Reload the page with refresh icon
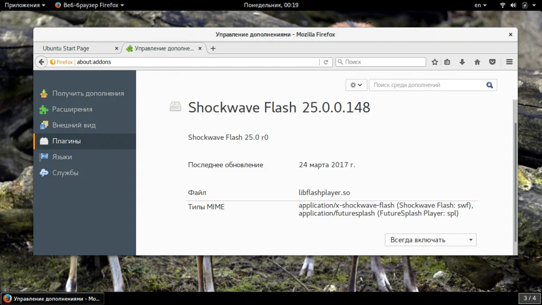 click(326, 62)
